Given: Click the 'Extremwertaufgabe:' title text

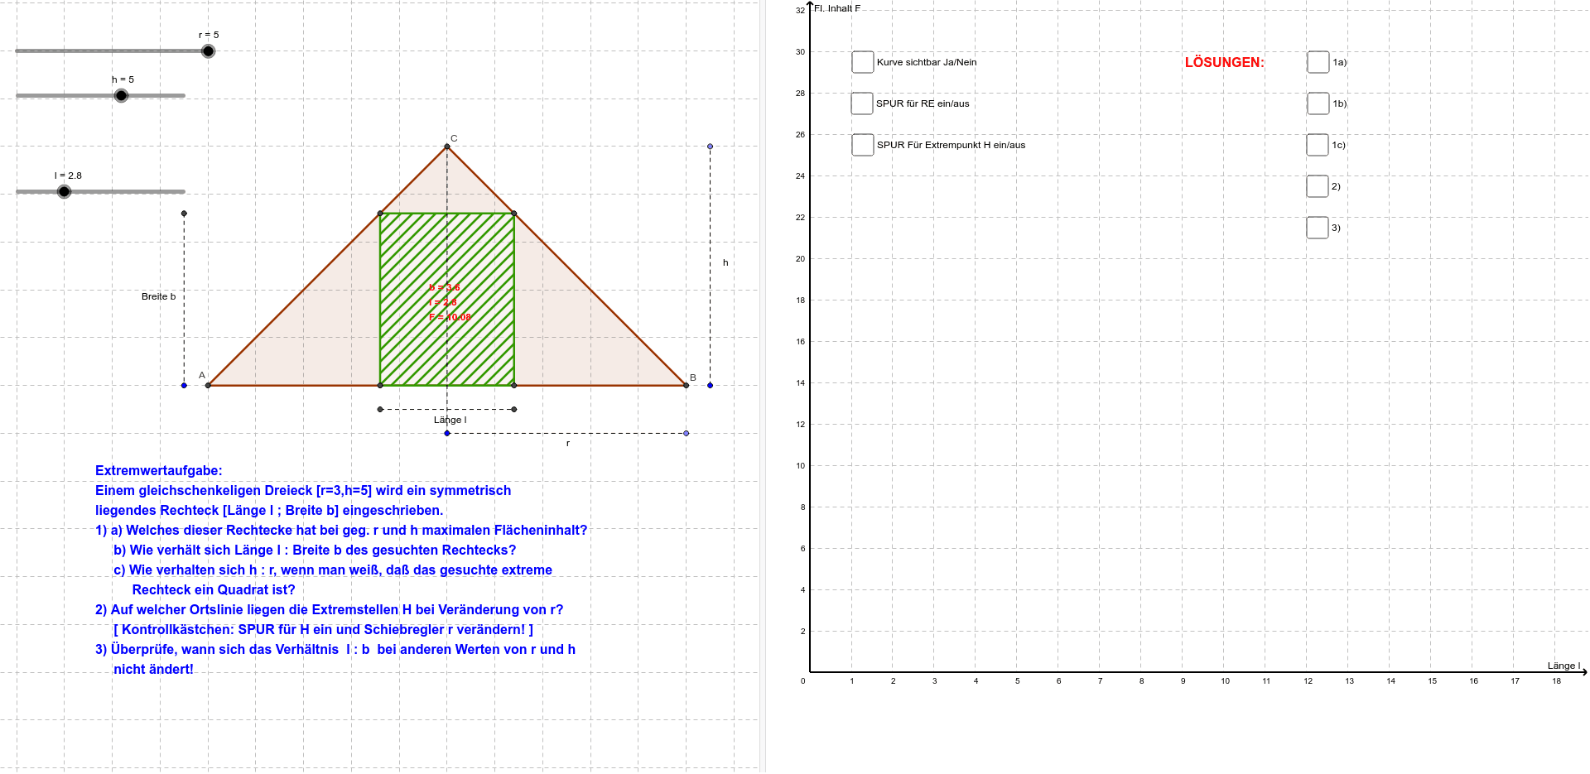Looking at the screenshot, I should pos(159,470).
